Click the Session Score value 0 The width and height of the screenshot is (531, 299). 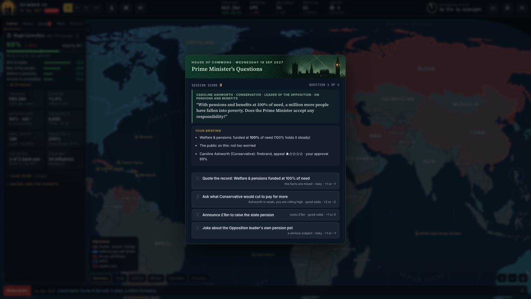tap(221, 85)
